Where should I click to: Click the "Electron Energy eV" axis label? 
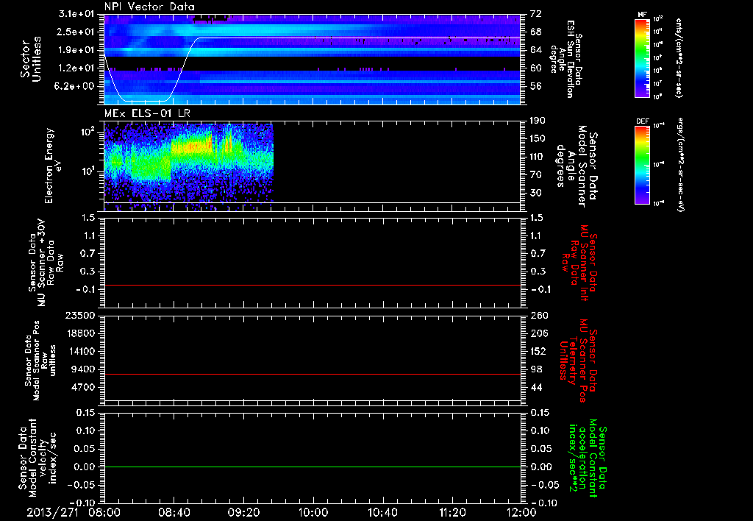click(52, 166)
